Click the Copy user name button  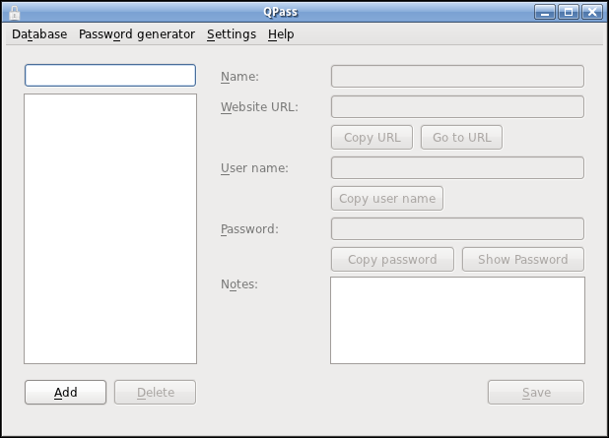point(387,198)
